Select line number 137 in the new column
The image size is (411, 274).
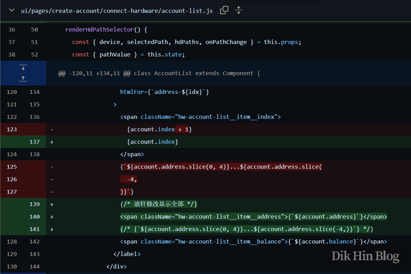[x=34, y=142]
